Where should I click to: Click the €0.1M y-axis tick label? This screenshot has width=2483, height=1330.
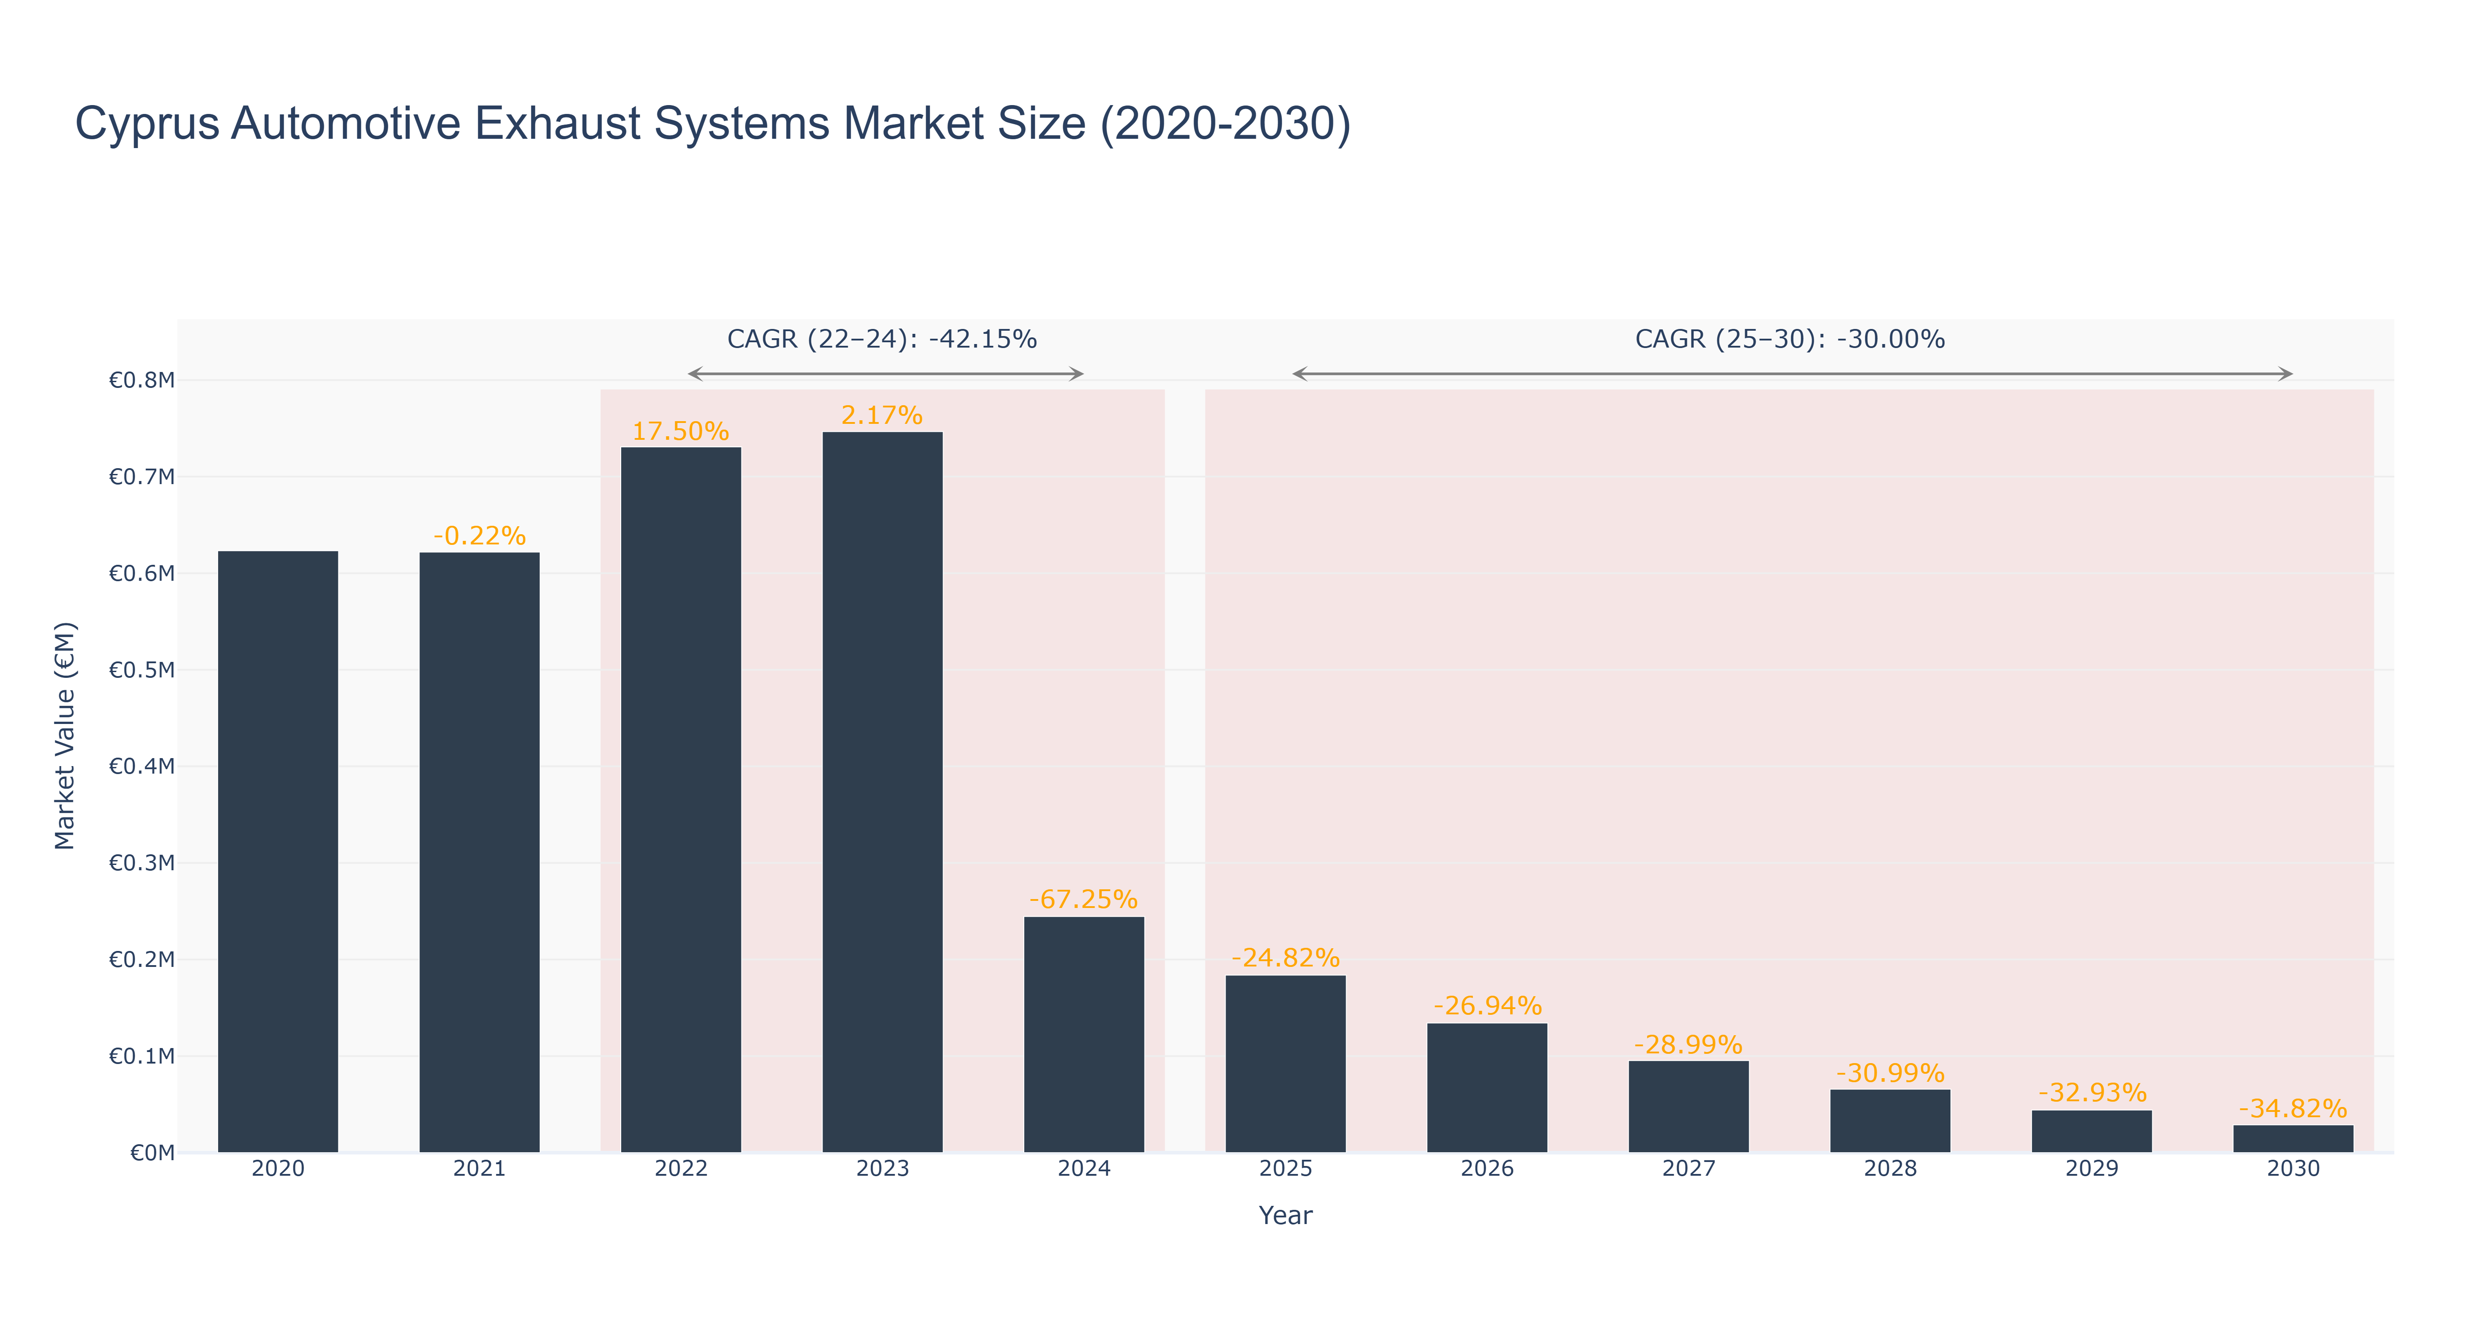[x=142, y=1056]
